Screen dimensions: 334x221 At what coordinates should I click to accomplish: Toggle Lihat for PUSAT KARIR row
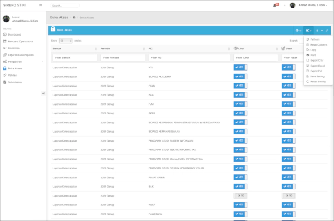(x=240, y=177)
